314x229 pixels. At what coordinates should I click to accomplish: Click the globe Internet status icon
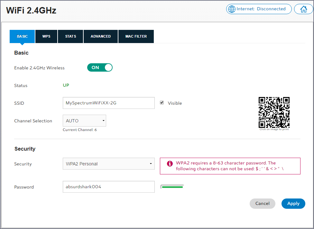click(x=232, y=9)
